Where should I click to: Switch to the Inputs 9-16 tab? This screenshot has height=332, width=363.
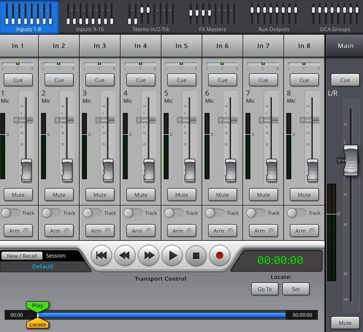tap(90, 17)
